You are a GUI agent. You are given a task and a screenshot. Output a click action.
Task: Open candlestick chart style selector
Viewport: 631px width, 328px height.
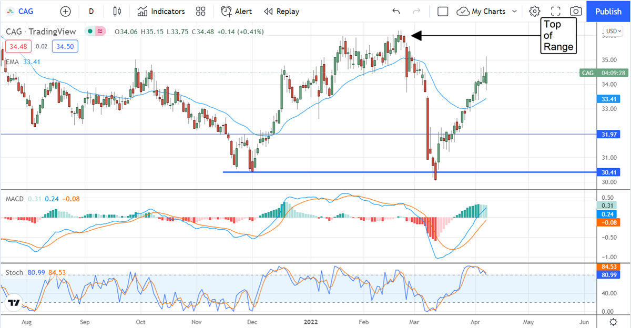tap(117, 11)
